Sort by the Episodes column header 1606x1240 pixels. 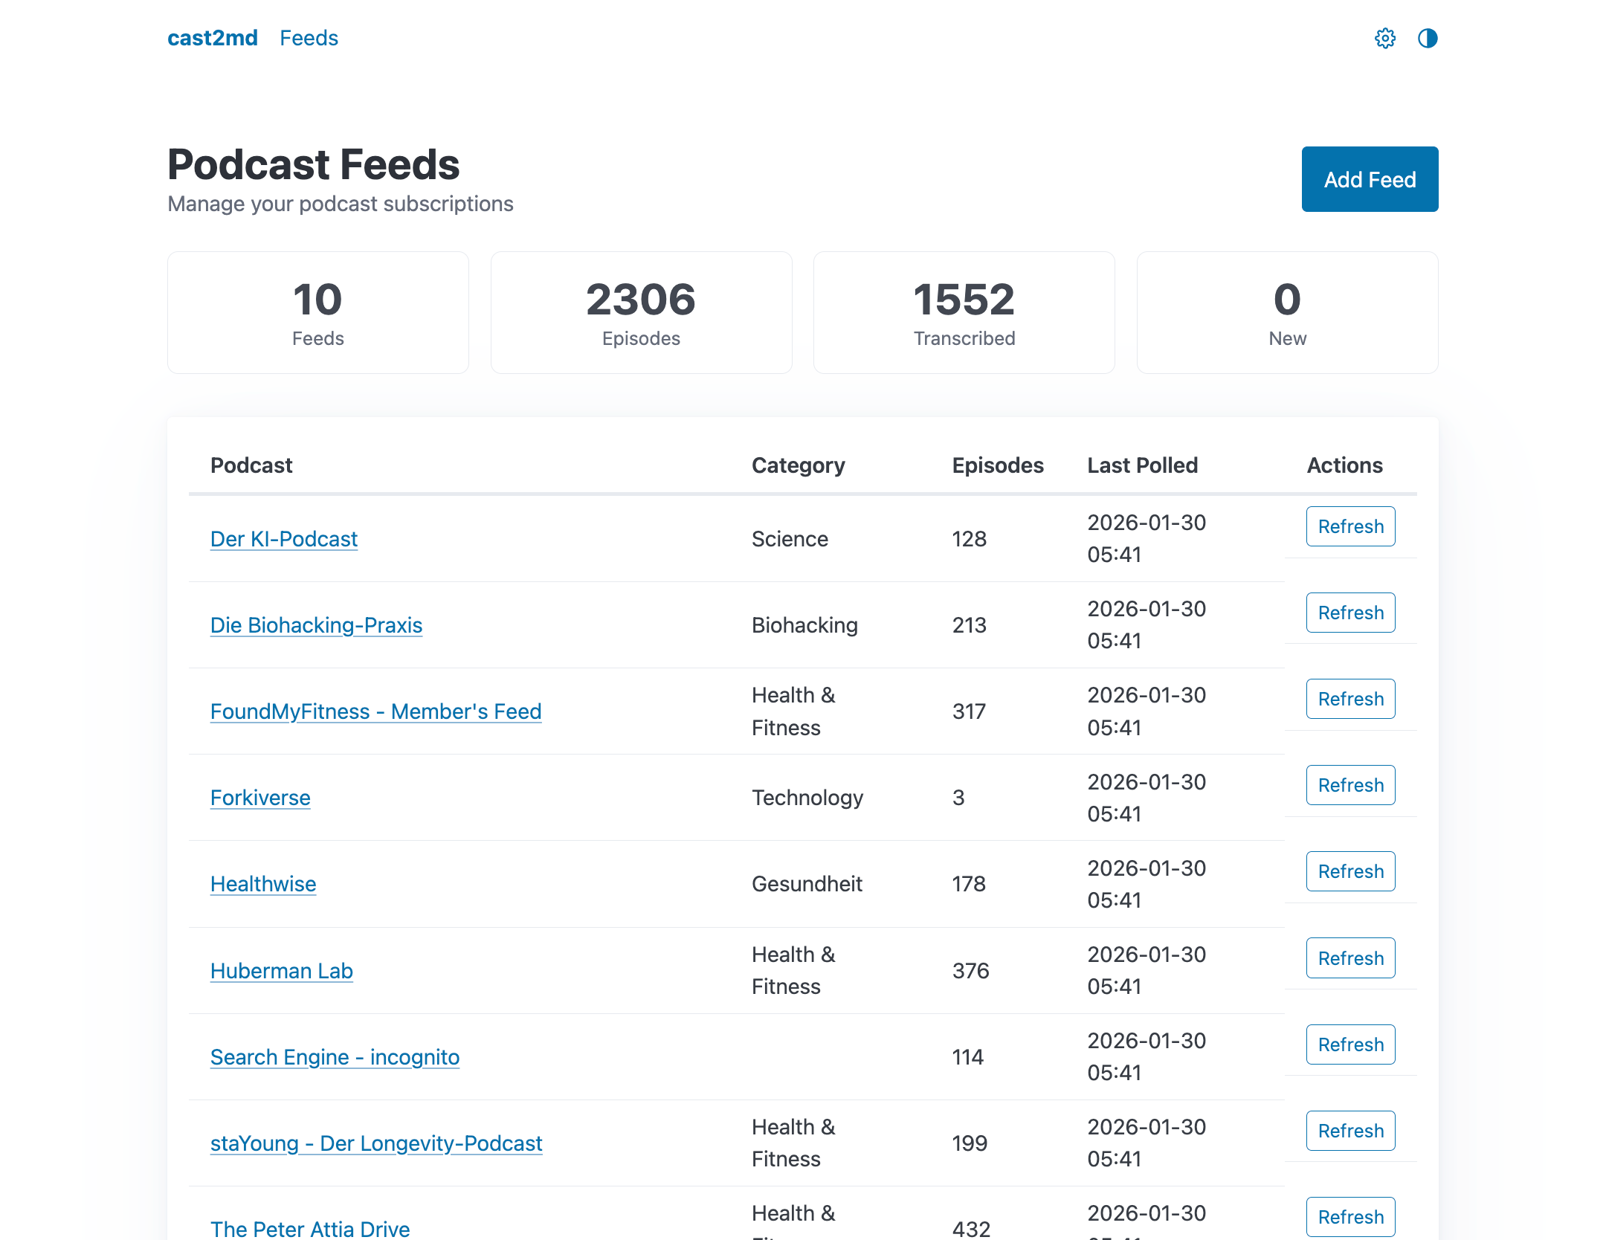pos(998,465)
